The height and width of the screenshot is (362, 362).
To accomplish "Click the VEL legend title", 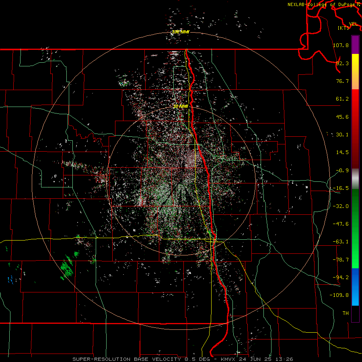I will point(353,24).
